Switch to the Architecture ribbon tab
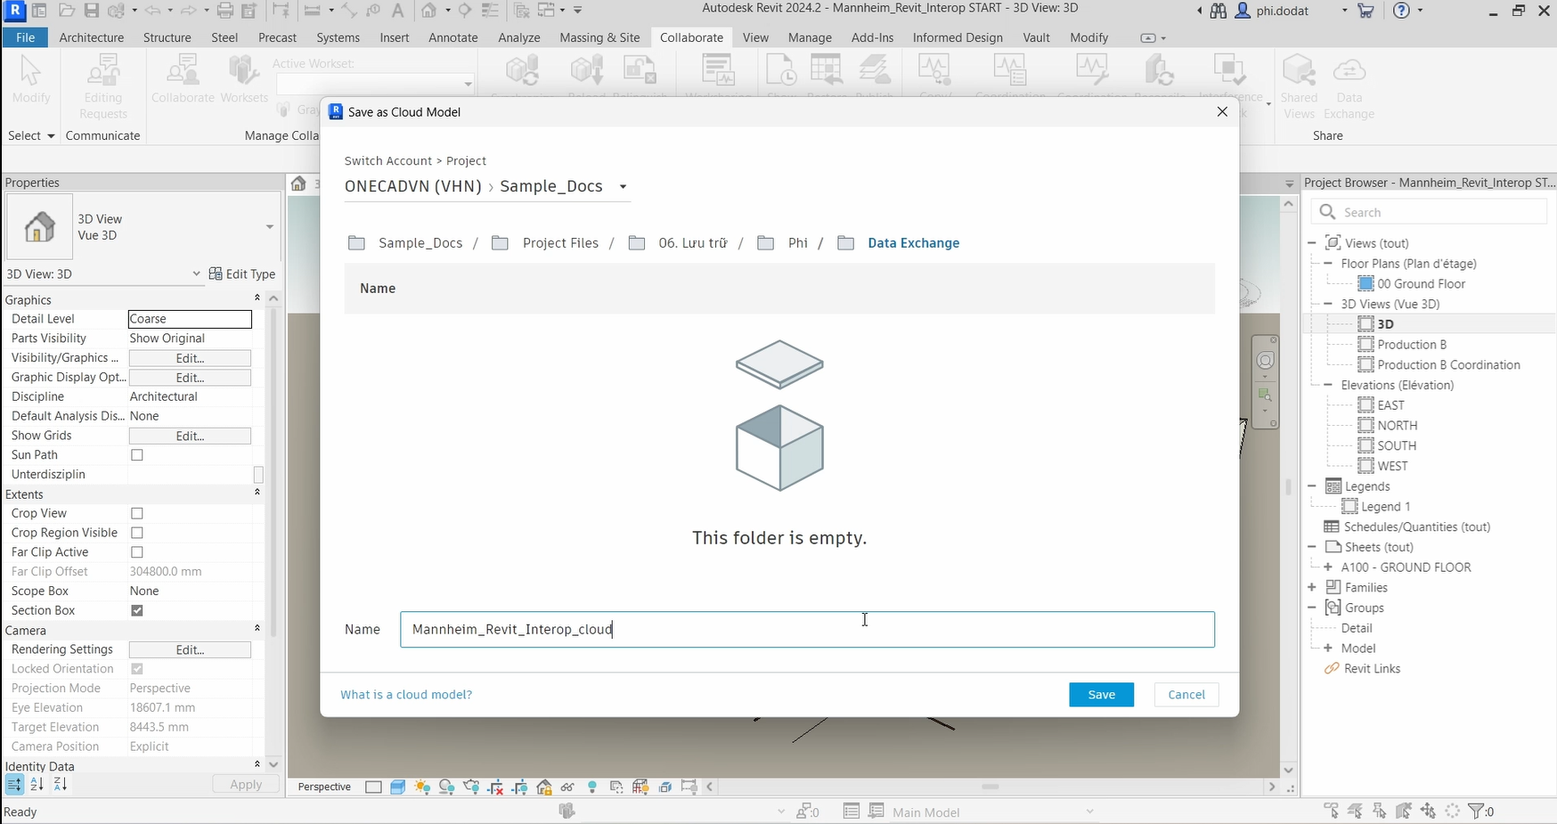The width and height of the screenshot is (1557, 824). click(91, 37)
